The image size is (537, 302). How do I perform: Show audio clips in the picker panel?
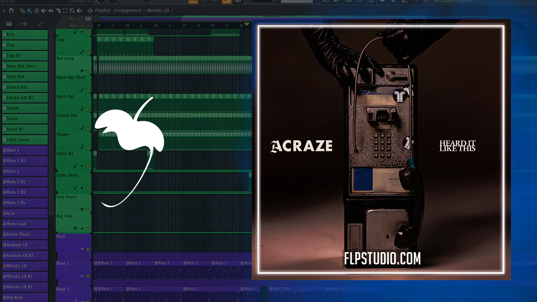point(25,23)
